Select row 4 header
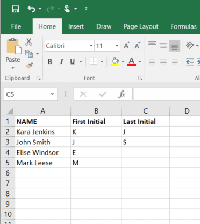 point(8,152)
